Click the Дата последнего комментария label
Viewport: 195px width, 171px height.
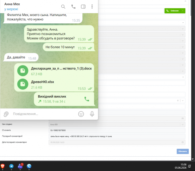tap(14, 142)
